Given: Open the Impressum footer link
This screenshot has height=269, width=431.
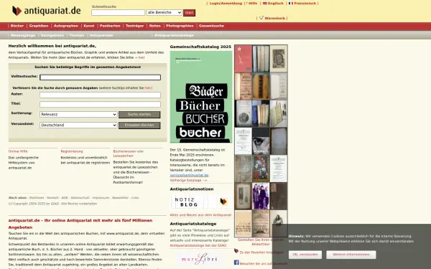Looking at the screenshot, I should [101, 198].
